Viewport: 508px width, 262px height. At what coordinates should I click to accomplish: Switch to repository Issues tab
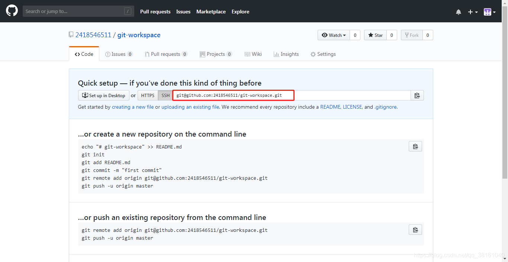tap(119, 54)
